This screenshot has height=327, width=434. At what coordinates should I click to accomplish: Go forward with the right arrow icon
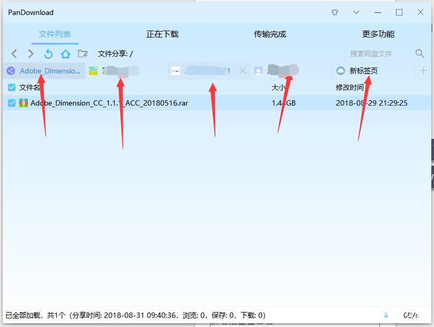point(31,54)
